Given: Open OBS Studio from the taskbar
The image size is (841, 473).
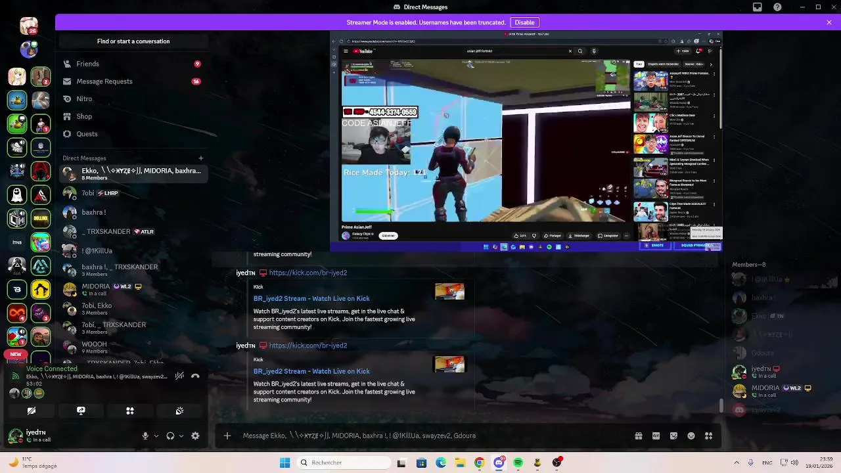Looking at the screenshot, I should point(557,462).
